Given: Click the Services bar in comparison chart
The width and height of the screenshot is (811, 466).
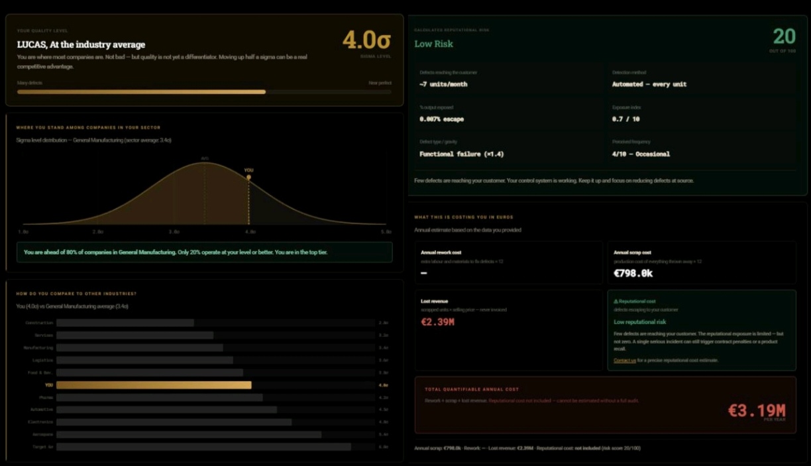Looking at the screenshot, I should (x=135, y=335).
